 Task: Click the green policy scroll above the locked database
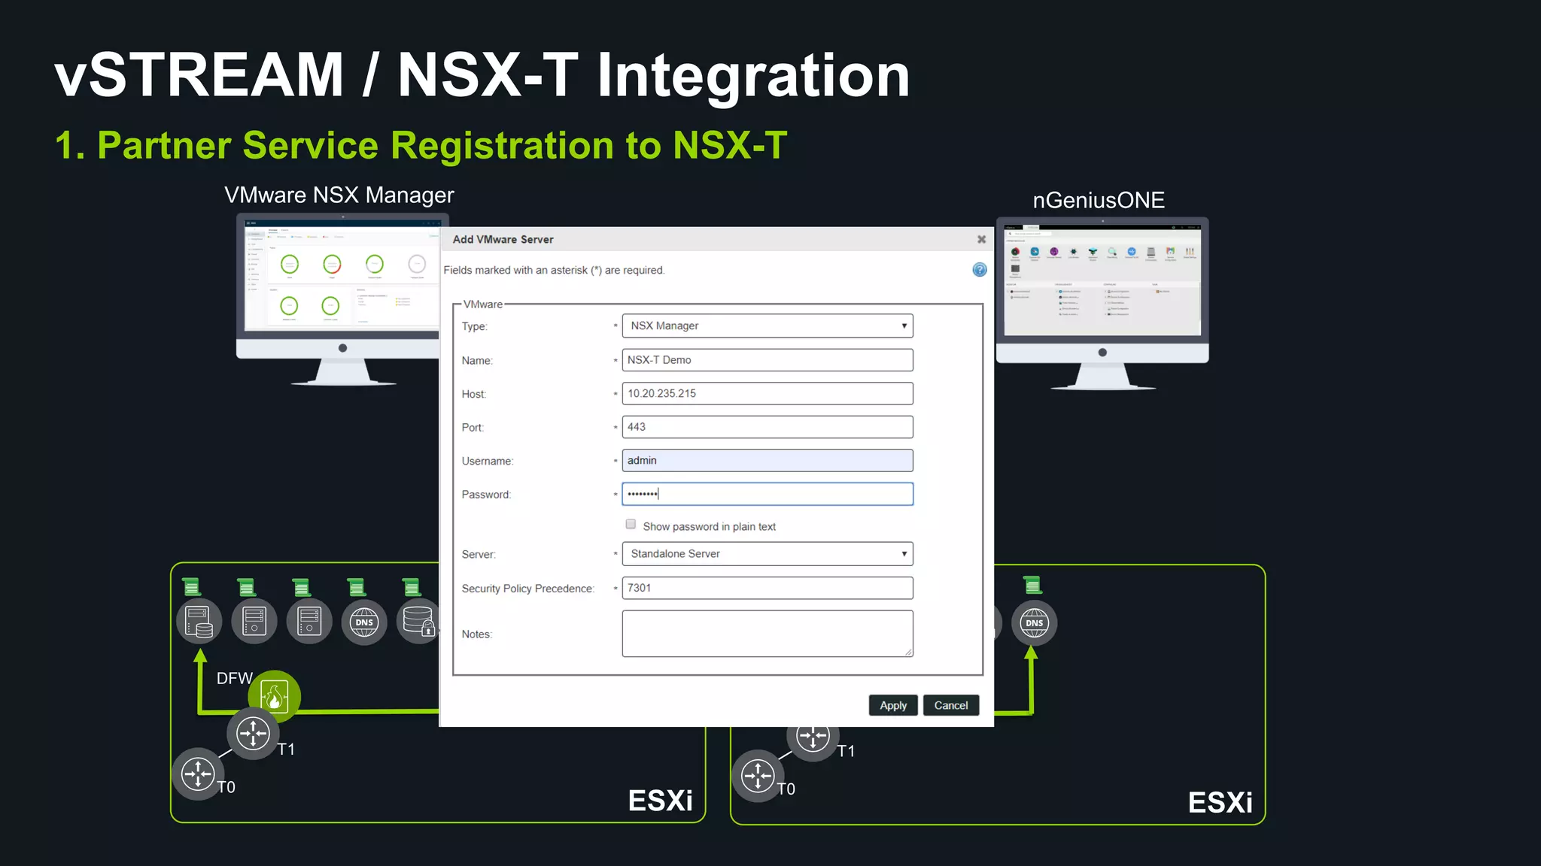[412, 587]
